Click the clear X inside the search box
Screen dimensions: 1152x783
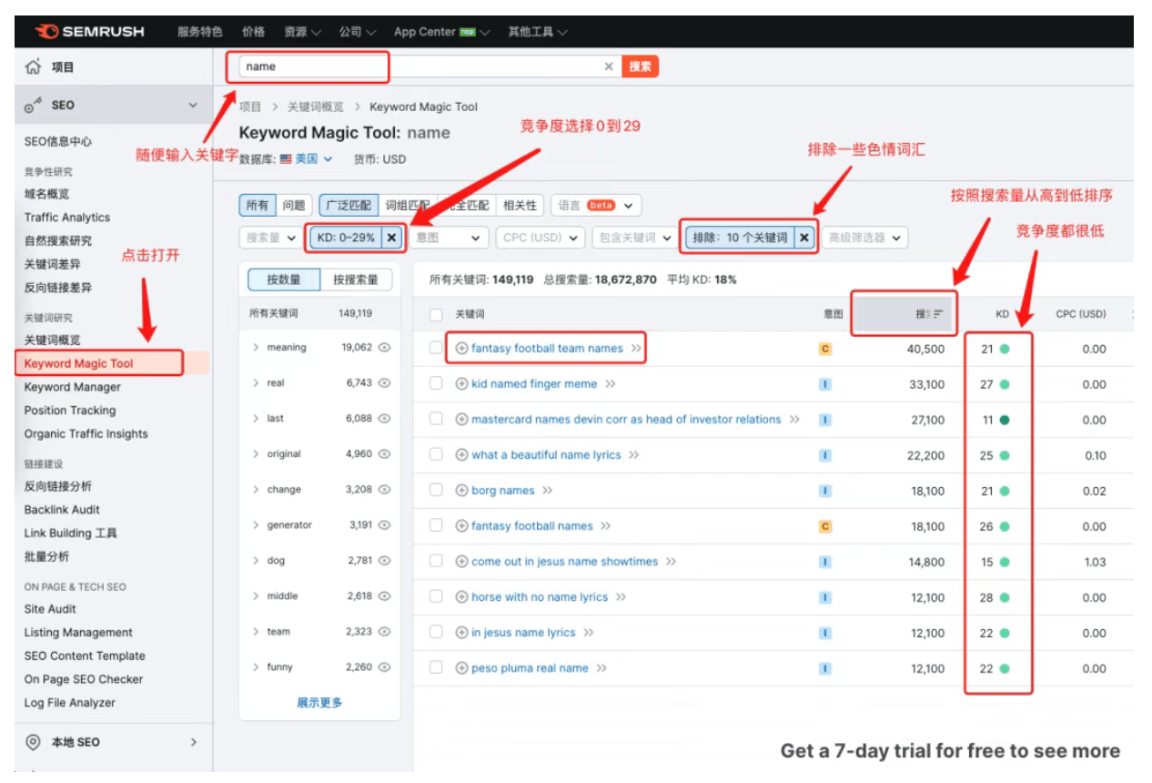click(608, 66)
